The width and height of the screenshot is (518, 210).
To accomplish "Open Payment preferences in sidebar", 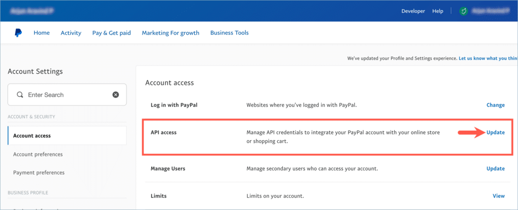I will pos(39,173).
